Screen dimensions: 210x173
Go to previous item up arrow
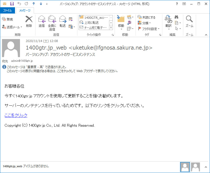pos(34,4)
